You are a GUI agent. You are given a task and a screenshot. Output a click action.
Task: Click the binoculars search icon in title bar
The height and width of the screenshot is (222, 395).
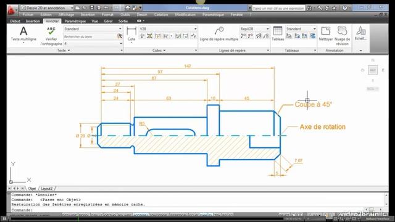coord(309,8)
